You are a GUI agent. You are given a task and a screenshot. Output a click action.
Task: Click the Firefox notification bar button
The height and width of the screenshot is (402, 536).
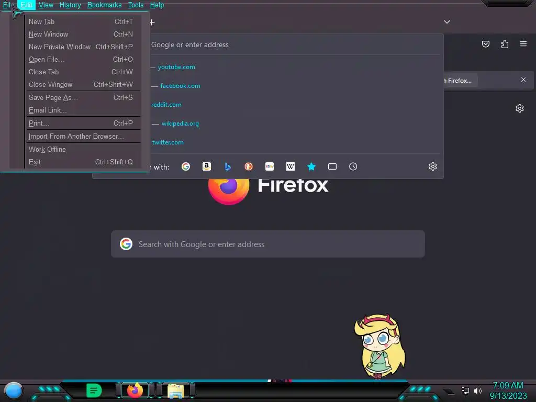point(460,81)
